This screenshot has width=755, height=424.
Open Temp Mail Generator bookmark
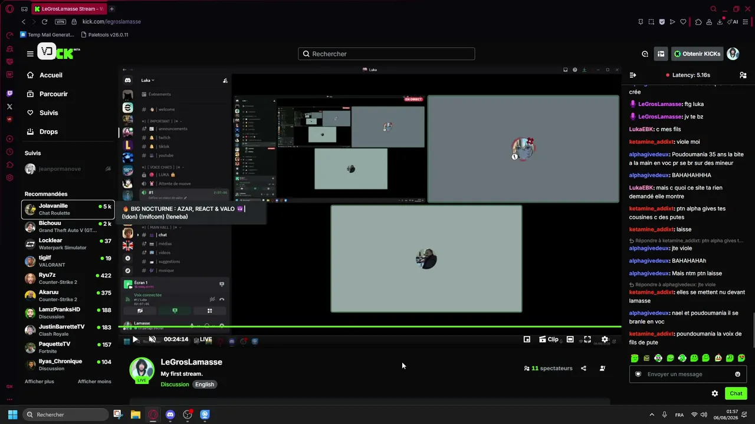point(47,35)
